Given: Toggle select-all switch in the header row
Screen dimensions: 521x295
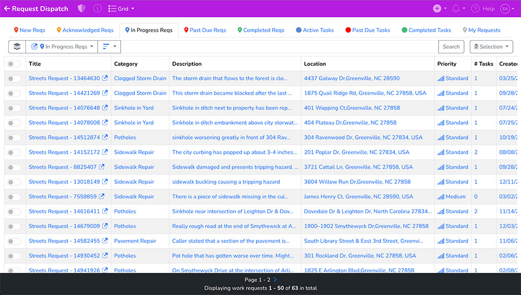Looking at the screenshot, I should pos(14,64).
